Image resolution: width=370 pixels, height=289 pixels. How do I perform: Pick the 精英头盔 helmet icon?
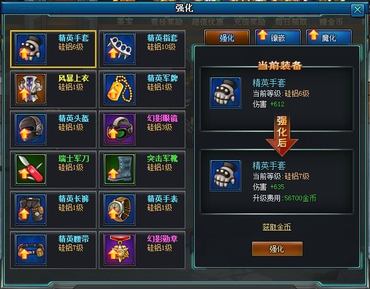coord(31,129)
